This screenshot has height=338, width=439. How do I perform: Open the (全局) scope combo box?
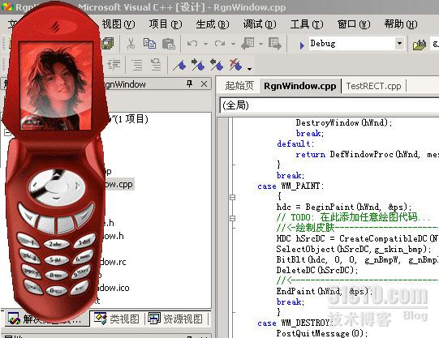(329, 105)
